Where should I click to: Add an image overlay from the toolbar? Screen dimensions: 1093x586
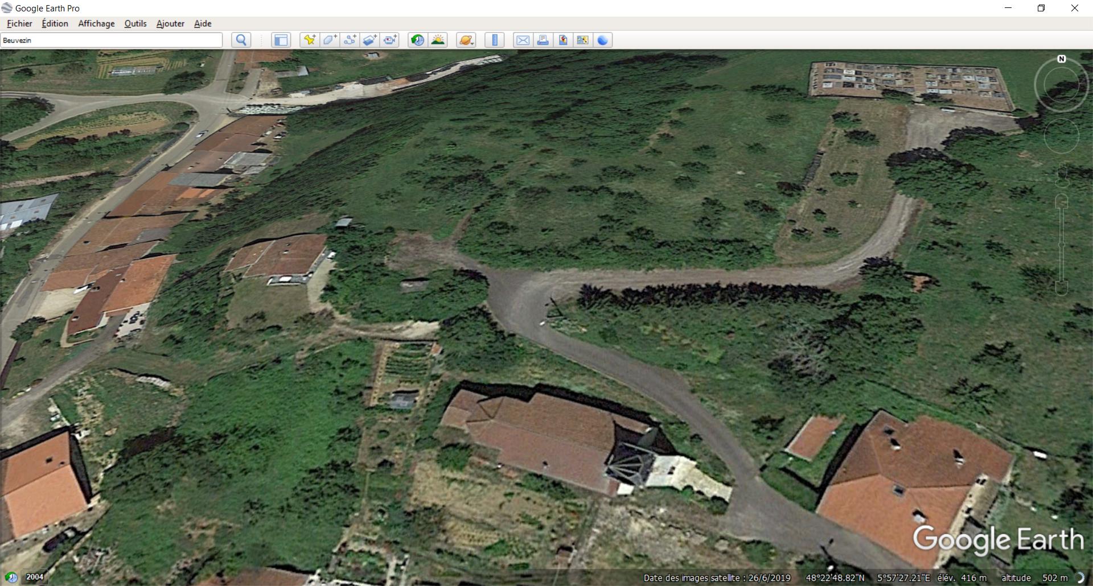tap(370, 40)
